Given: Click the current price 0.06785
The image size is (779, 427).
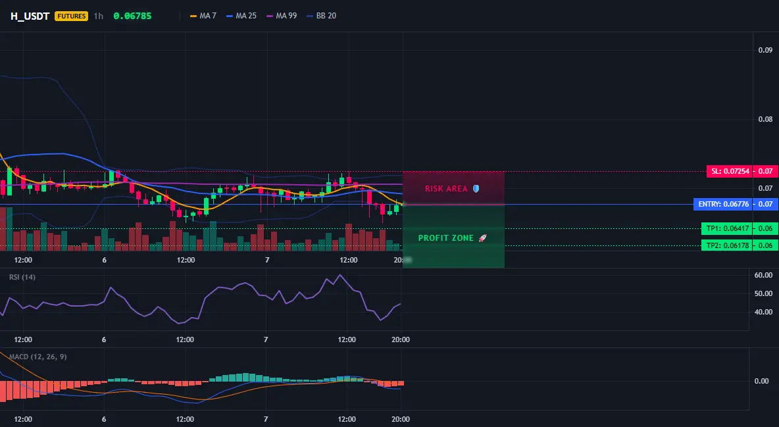Looking at the screenshot, I should pos(132,16).
